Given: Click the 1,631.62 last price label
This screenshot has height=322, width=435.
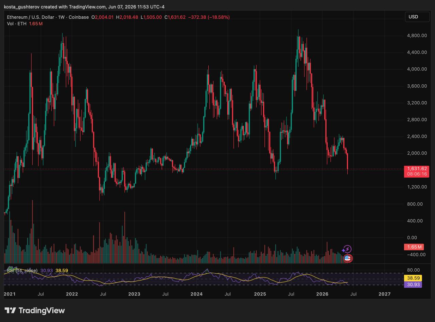Looking at the screenshot, I should 417,169.
